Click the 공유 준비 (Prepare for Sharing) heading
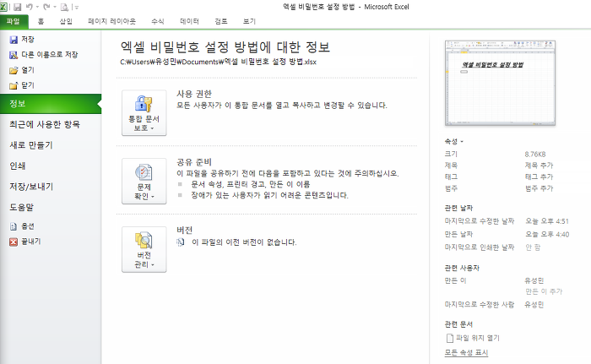The image size is (591, 364). click(194, 162)
